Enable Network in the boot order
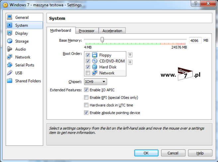 88,73
